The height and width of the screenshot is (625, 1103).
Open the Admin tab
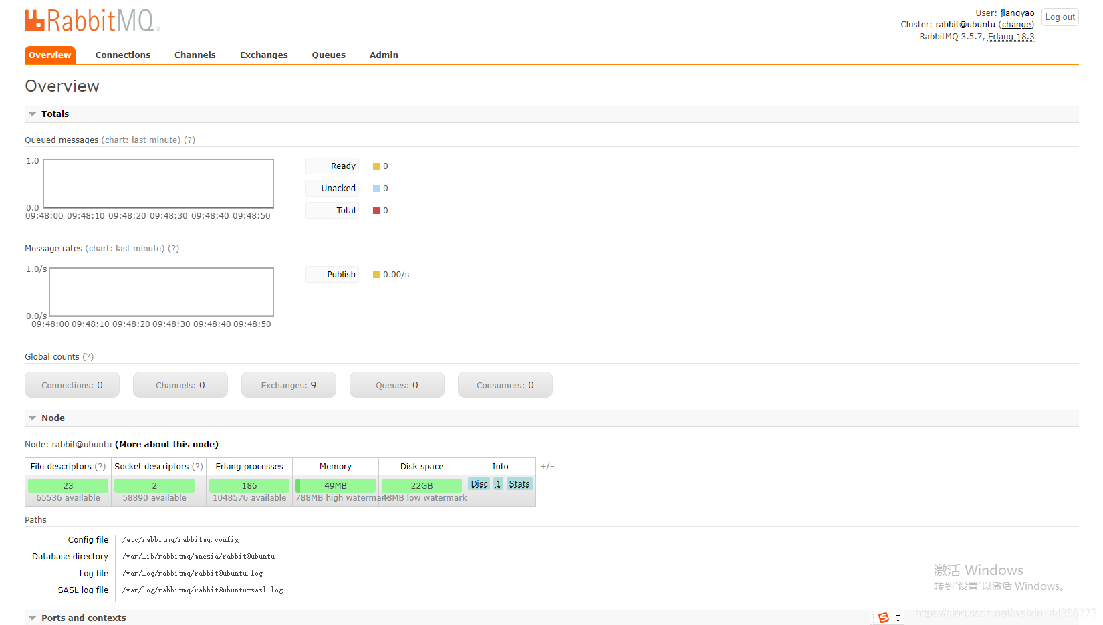[x=384, y=55]
